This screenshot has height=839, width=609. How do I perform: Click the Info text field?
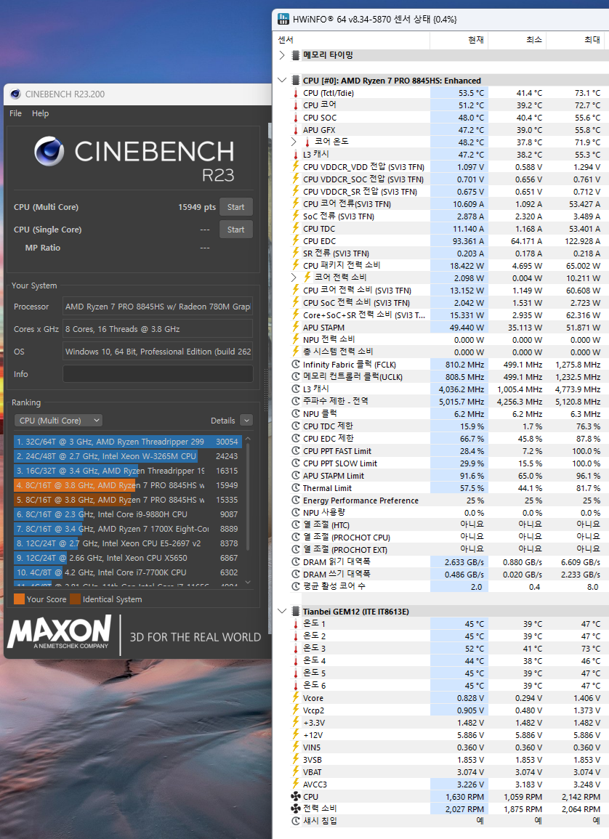coord(157,374)
